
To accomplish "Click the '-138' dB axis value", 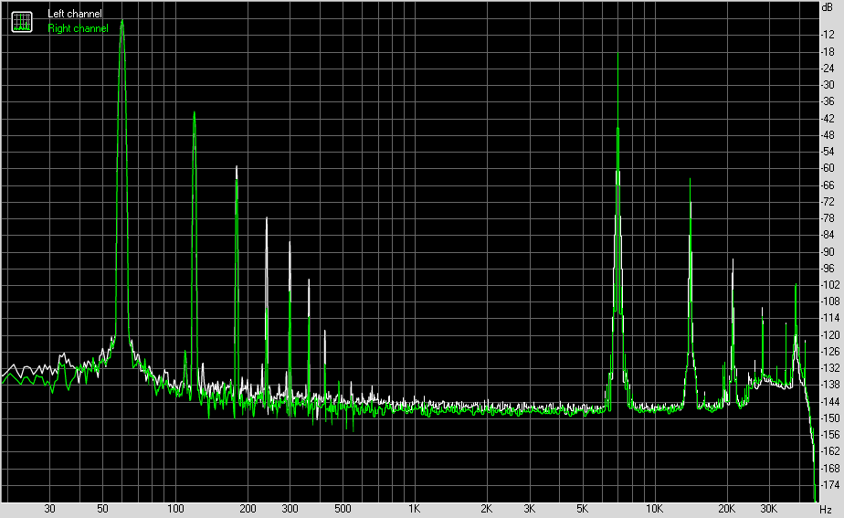I will [829, 385].
